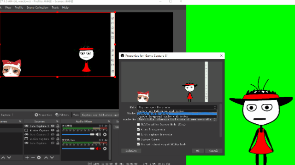
Task: Lock the Game Capture 3 source
Action: (x=58, y=126)
